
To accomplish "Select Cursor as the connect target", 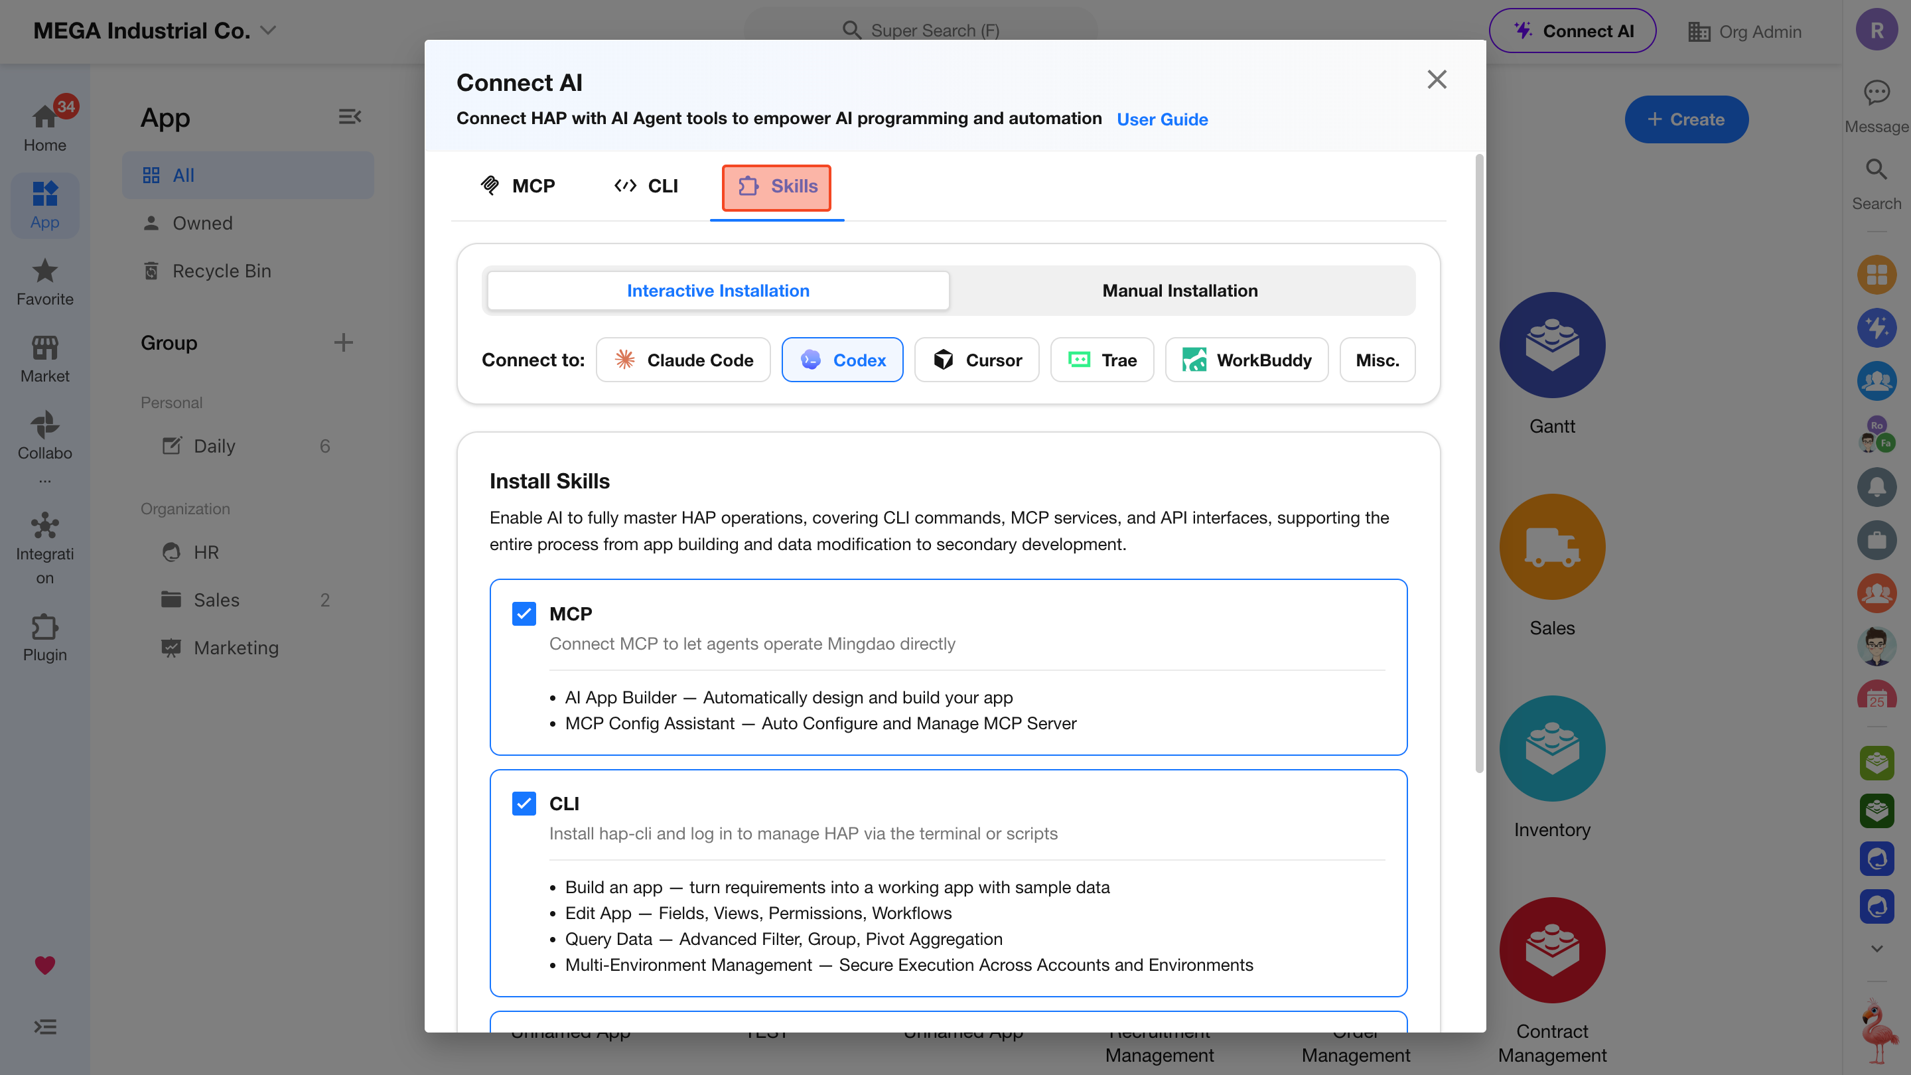I will (976, 360).
